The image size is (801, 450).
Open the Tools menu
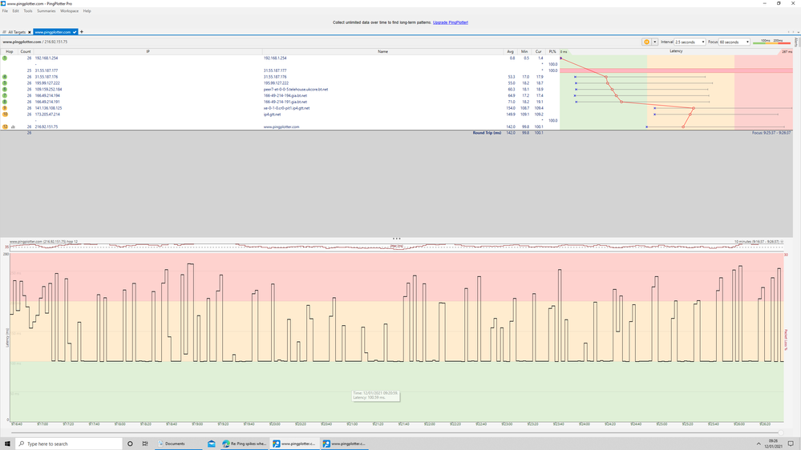click(x=28, y=11)
